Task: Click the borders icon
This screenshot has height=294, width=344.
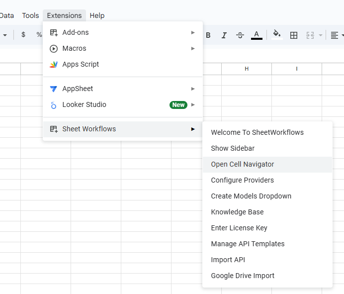Action: click(x=294, y=35)
